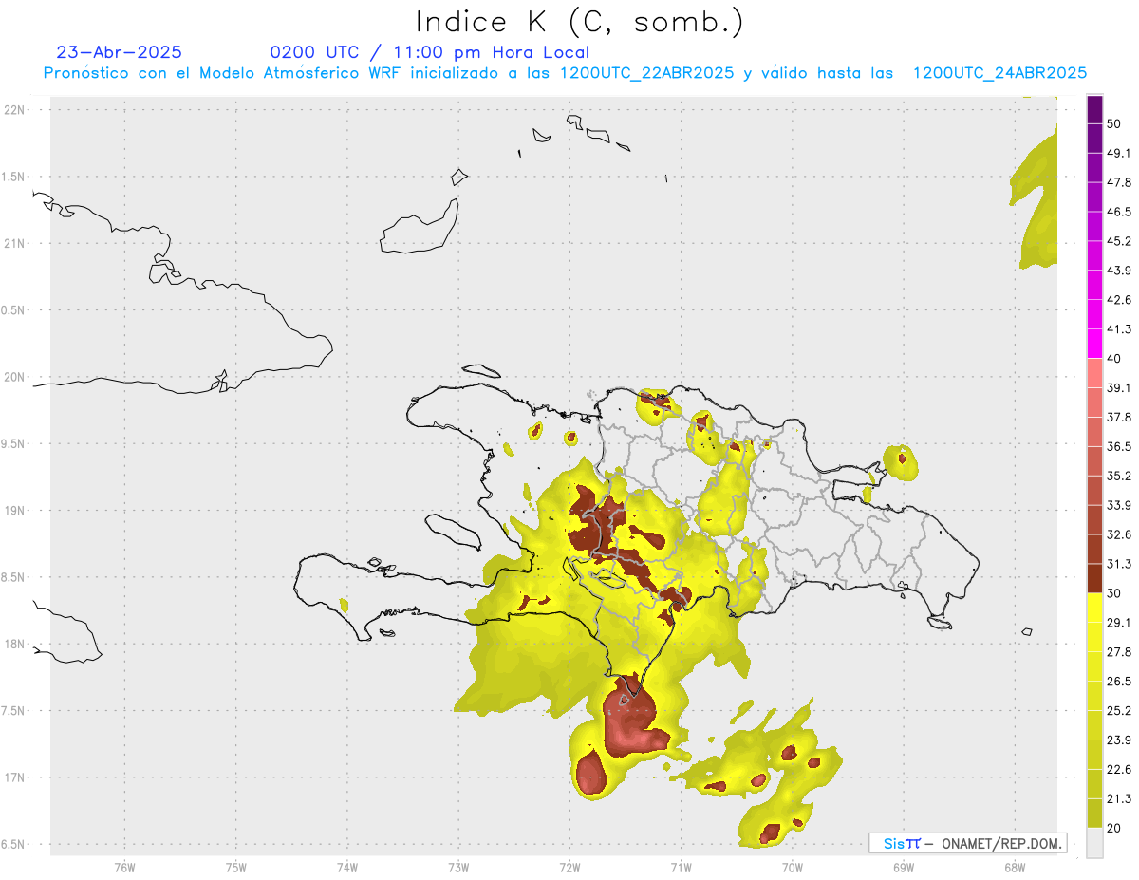The height and width of the screenshot is (880, 1139).
Task: Click the legend value '21.3'
Action: [x=1119, y=798]
